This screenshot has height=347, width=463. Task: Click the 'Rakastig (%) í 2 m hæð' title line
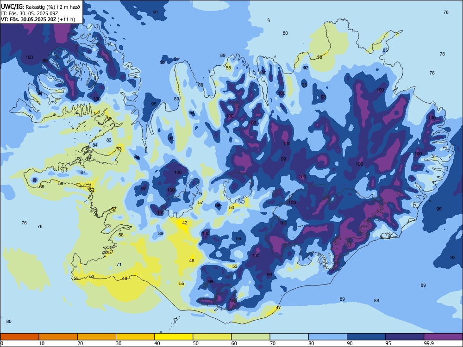click(x=53, y=6)
